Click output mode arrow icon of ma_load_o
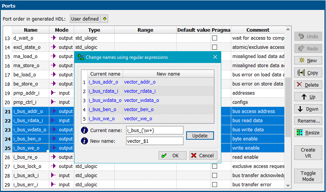326x192 pixels. click(x=54, y=56)
